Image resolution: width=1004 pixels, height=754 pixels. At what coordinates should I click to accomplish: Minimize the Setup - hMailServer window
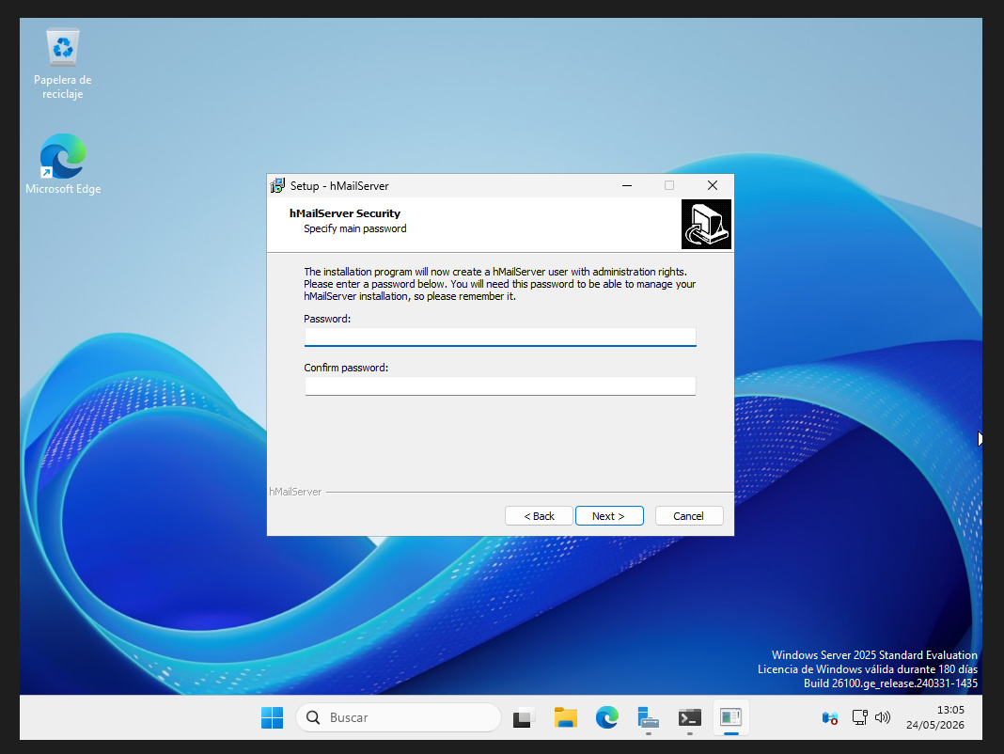pyautogui.click(x=627, y=186)
